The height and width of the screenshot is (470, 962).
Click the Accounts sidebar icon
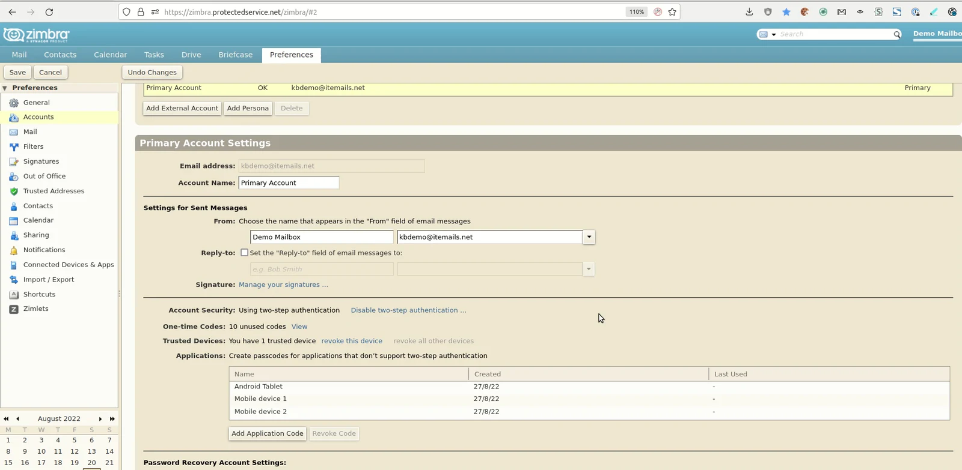pyautogui.click(x=14, y=118)
